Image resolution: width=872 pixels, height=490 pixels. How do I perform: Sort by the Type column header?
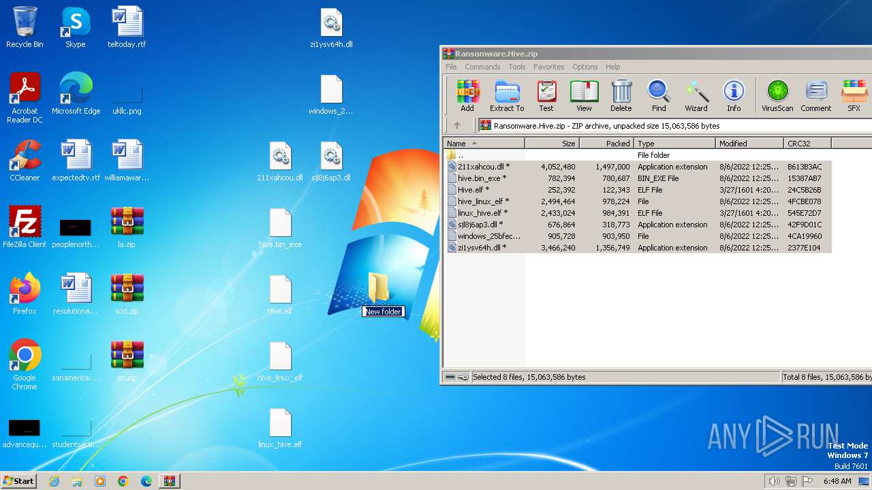tap(674, 144)
